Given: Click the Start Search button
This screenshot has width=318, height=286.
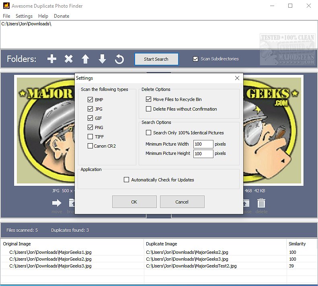Looking at the screenshot, I should click(156, 59).
